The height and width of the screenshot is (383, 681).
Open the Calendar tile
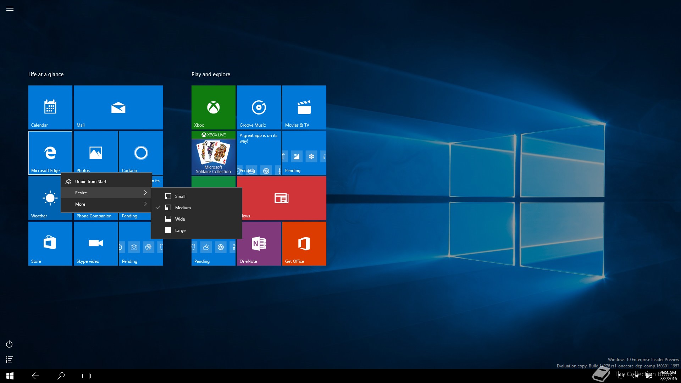point(50,107)
